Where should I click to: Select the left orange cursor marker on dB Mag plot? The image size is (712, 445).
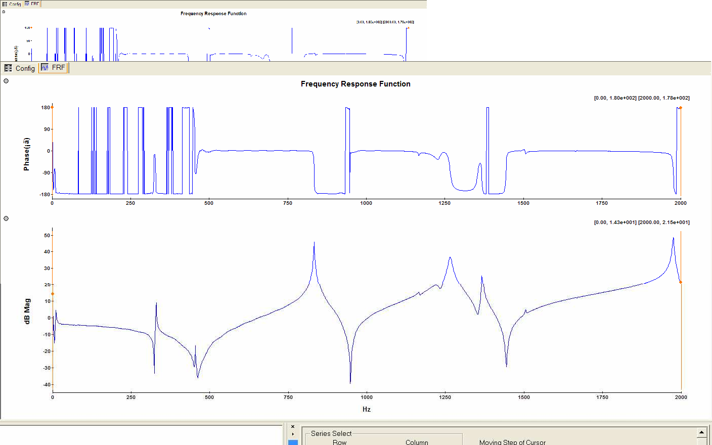[x=53, y=294]
